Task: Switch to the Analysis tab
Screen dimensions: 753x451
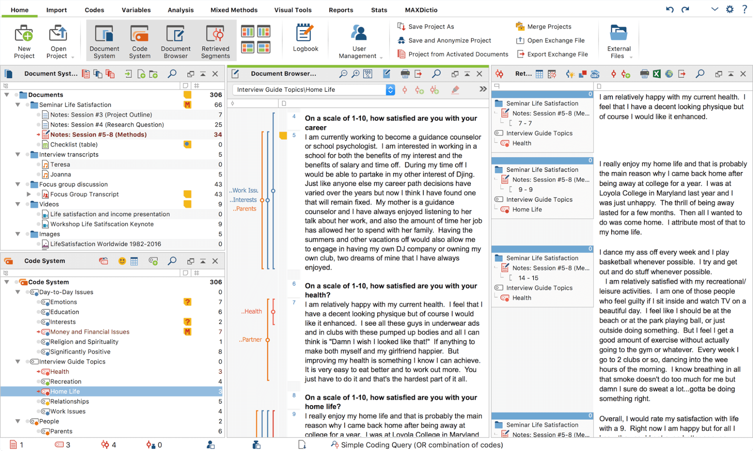Action: [180, 10]
